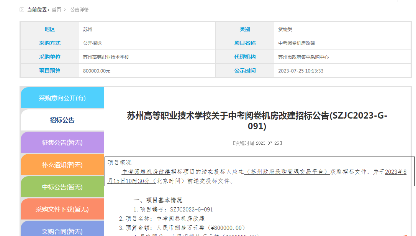Click the 公告详情 breadcrumb text

79,10
